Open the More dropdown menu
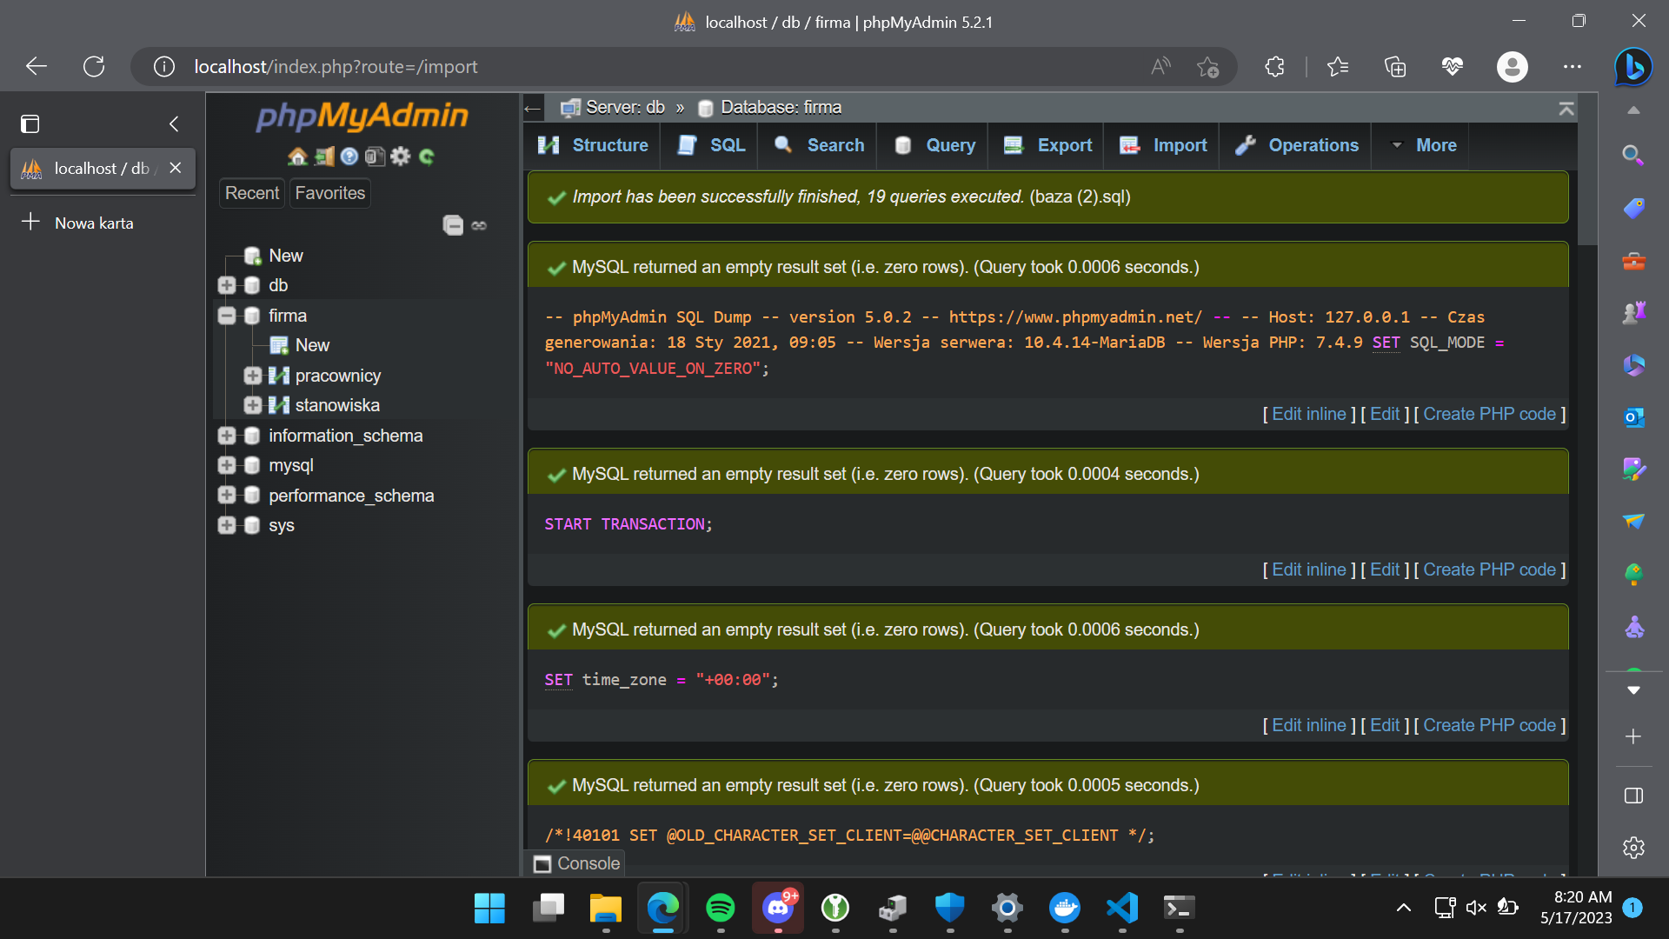 [x=1421, y=145]
